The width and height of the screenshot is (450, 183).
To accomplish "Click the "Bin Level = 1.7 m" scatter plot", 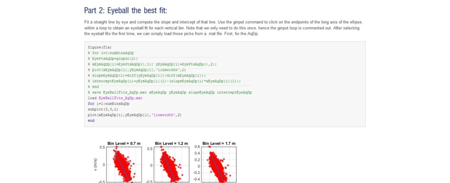I will (x=219, y=164).
